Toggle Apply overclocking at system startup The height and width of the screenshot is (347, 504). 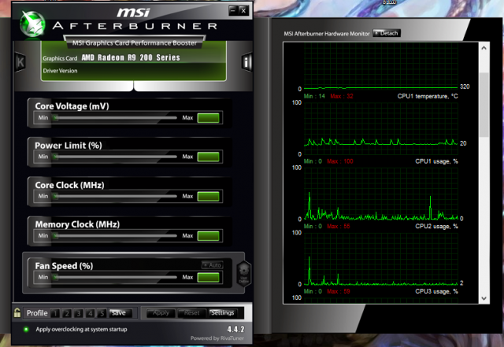pyautogui.click(x=26, y=329)
